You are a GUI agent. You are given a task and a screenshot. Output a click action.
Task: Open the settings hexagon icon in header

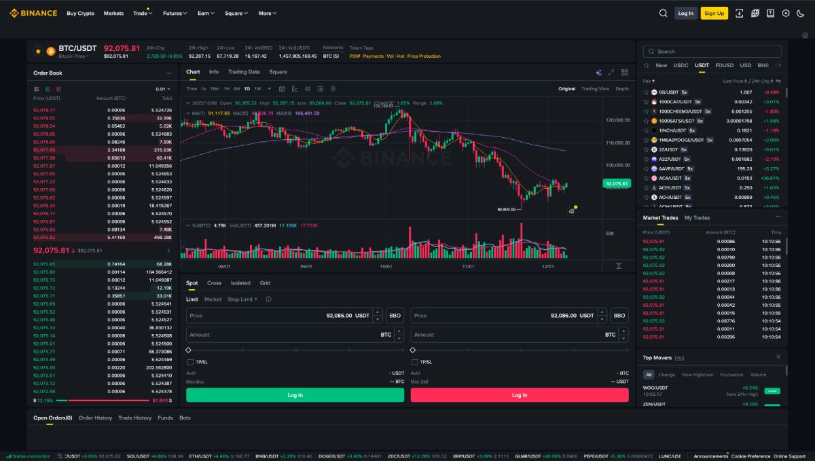coord(786,13)
